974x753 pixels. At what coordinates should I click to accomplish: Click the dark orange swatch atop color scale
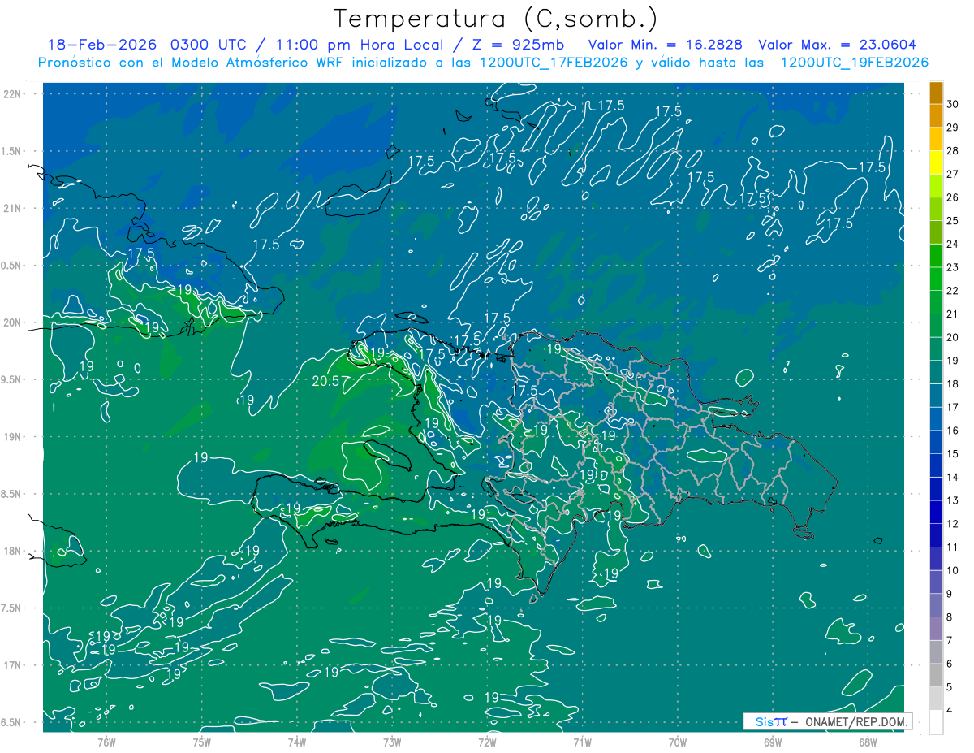936,93
